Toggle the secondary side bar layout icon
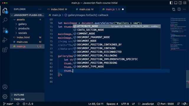The height and width of the screenshot is (106, 189). coord(180,3)
